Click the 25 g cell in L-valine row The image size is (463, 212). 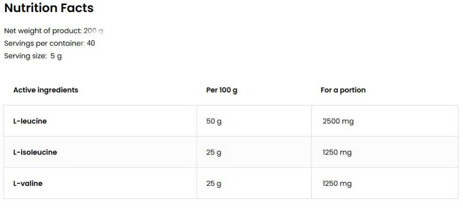(x=214, y=184)
